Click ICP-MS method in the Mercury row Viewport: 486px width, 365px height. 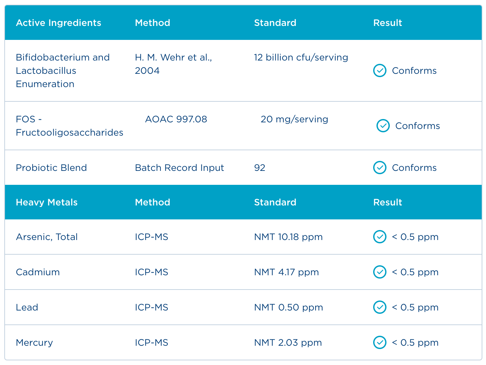coord(151,342)
